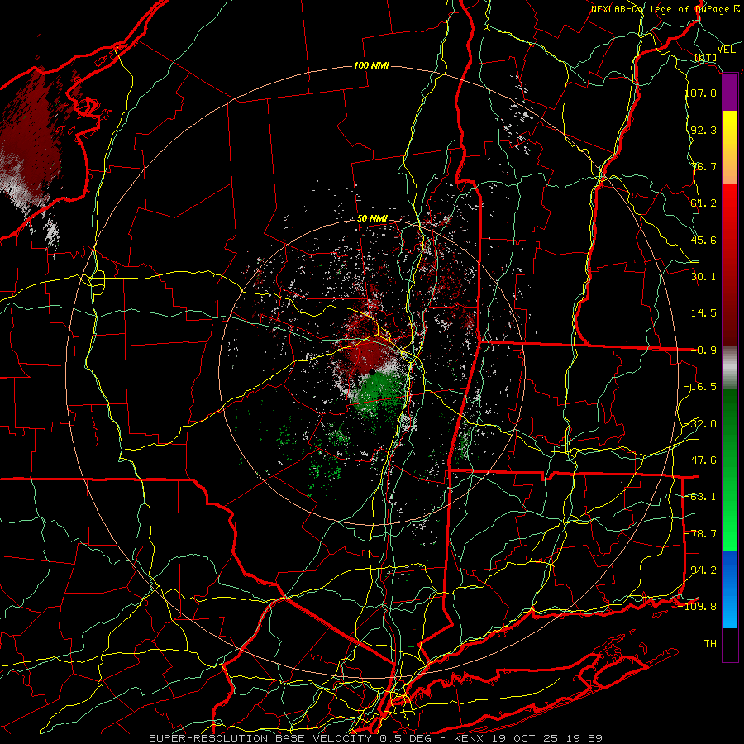The width and height of the screenshot is (744, 744).
Task: Select the -16.5 scale value
Action: click(x=701, y=387)
